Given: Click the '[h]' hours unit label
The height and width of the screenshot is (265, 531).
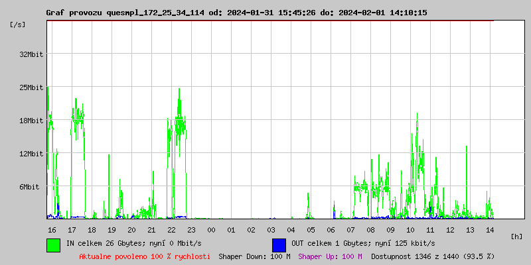Looking at the screenshot, I should (517, 237).
